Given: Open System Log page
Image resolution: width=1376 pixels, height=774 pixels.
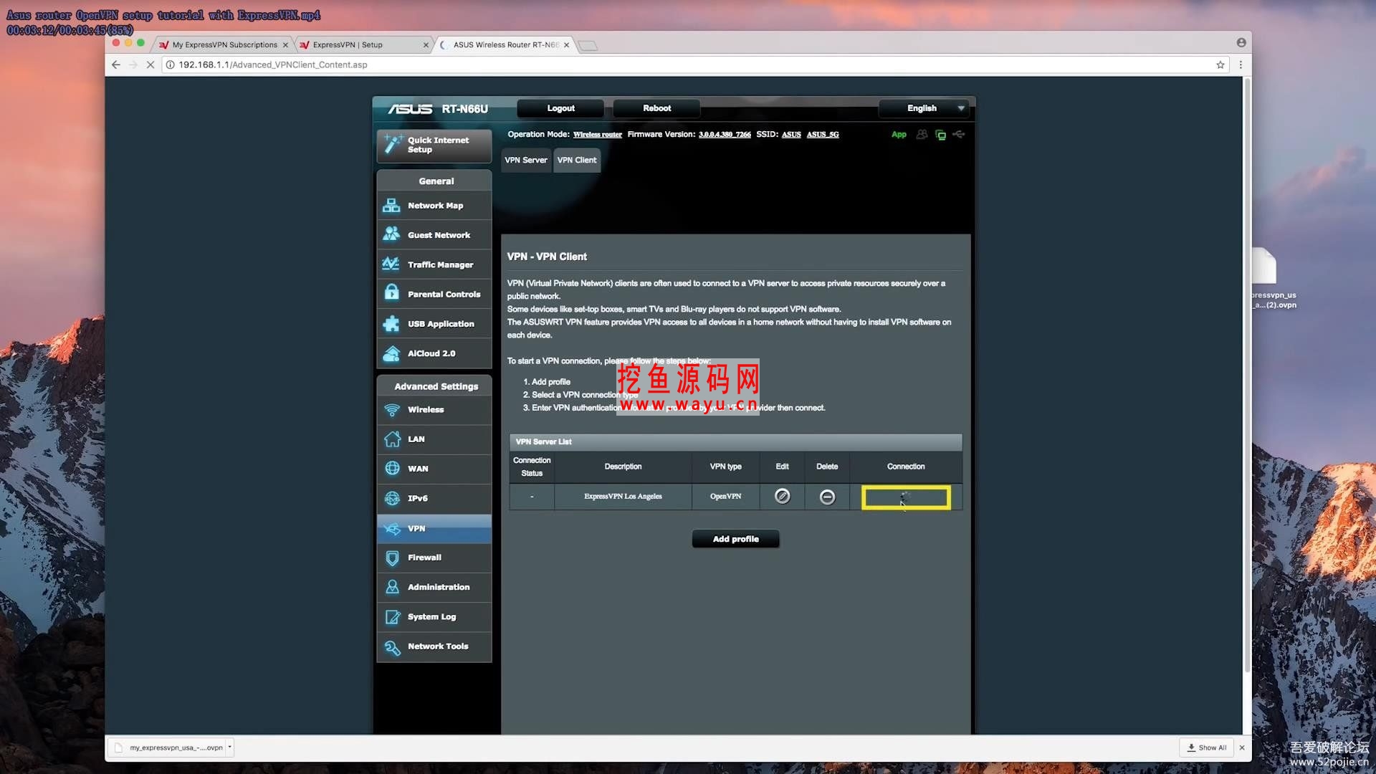Looking at the screenshot, I should (x=434, y=617).
